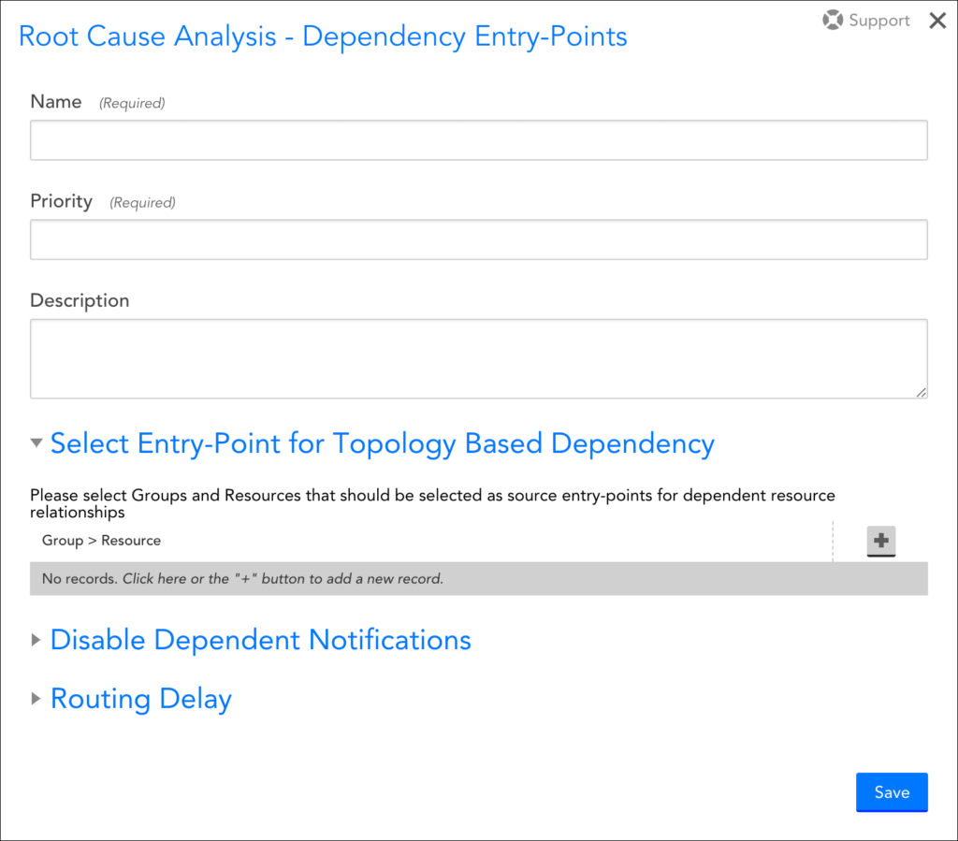Click the Root Cause Analysis dialog title
Image resolution: width=958 pixels, height=841 pixels.
pyautogui.click(x=323, y=36)
